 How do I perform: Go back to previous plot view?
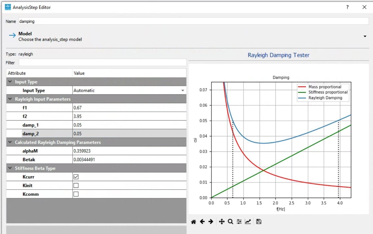(202, 222)
